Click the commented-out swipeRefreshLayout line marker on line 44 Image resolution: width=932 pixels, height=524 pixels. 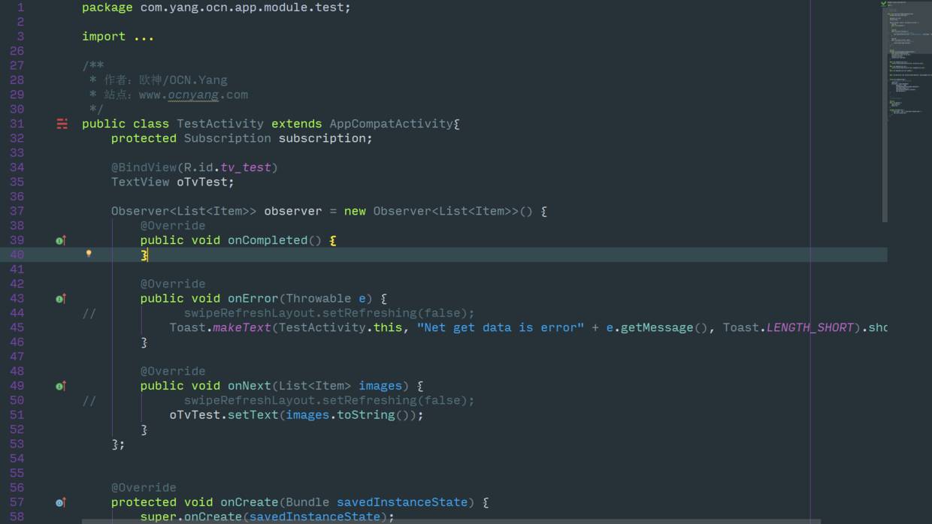pos(89,313)
